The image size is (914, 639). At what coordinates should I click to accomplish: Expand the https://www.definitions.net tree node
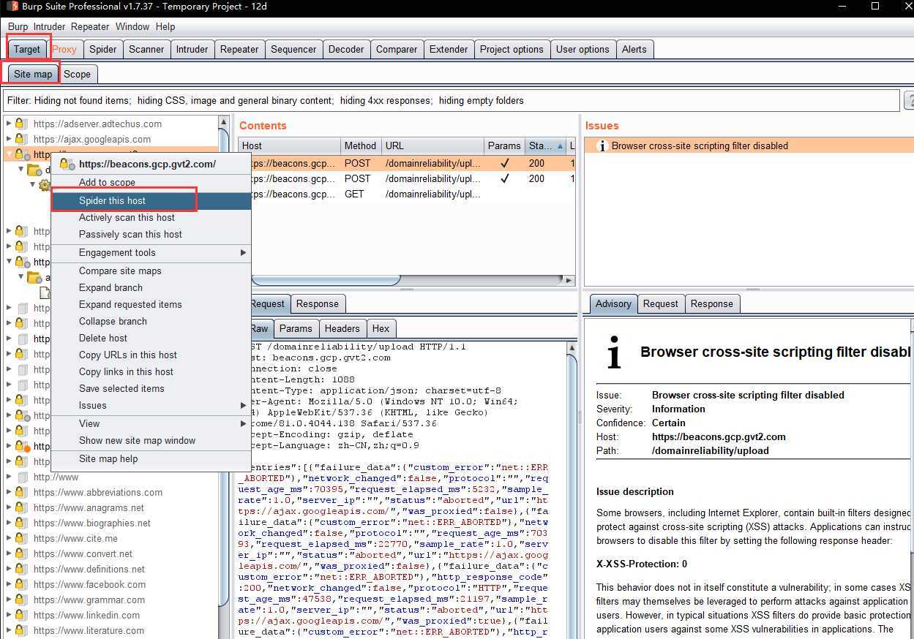pos(9,569)
